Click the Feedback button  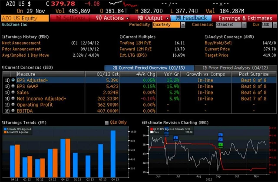click(192, 18)
